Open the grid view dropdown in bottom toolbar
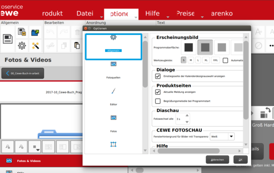Image resolution: width=274 pixels, height=173 pixels. pos(34,147)
